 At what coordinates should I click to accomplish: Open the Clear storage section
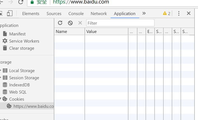[19, 48]
